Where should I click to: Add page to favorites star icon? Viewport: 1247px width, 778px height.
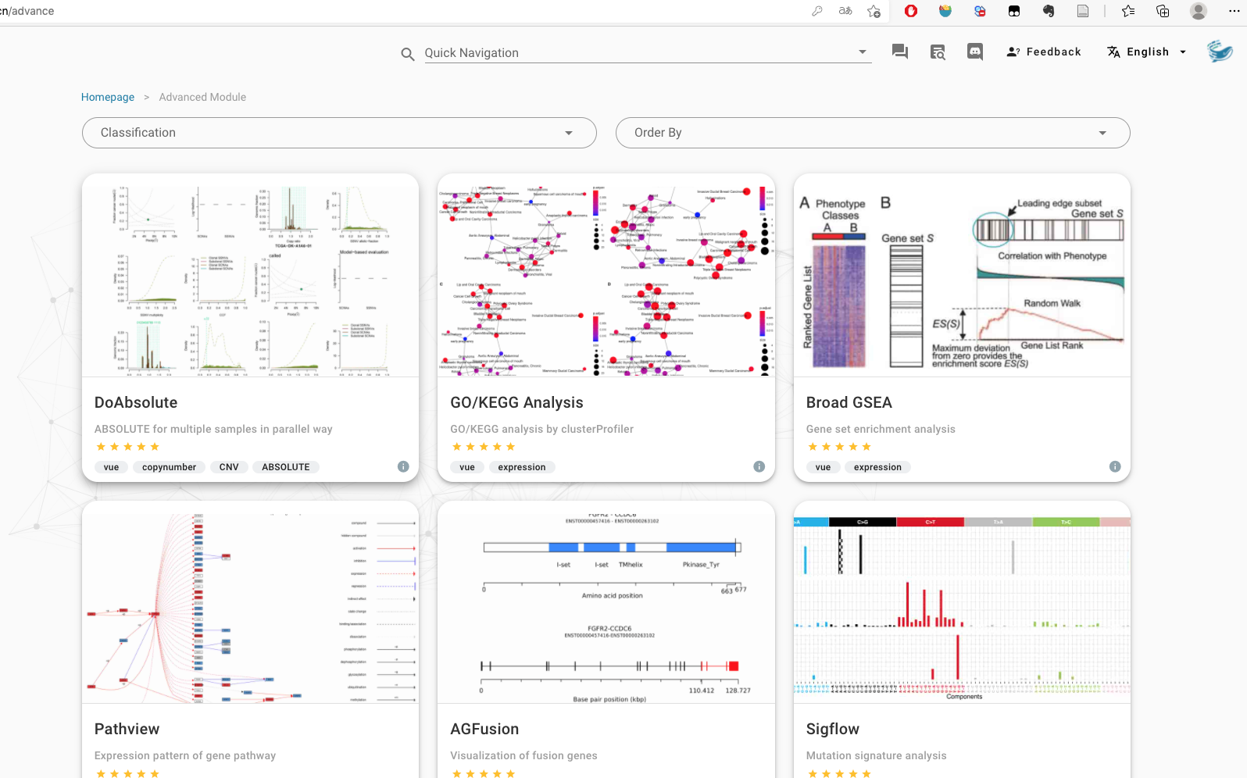pos(874,11)
